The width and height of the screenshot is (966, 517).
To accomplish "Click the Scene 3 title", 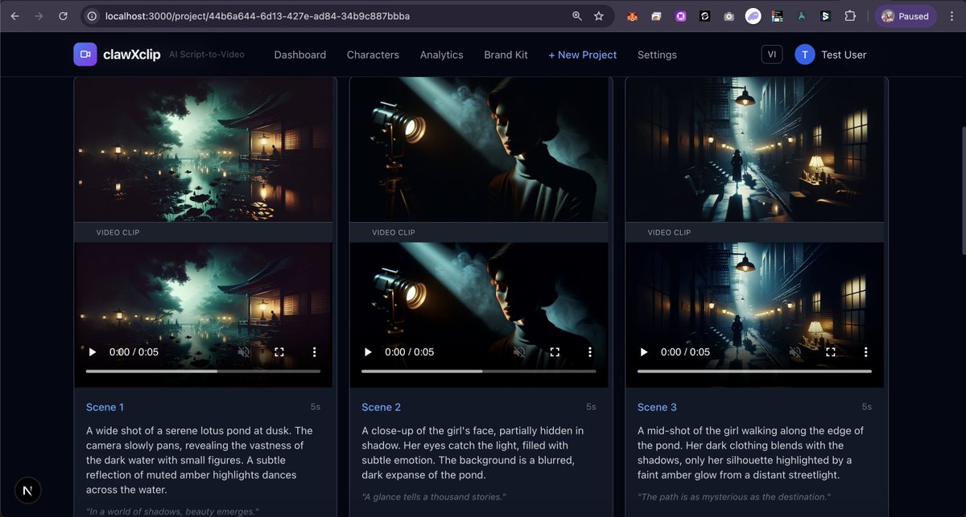I will click(657, 407).
